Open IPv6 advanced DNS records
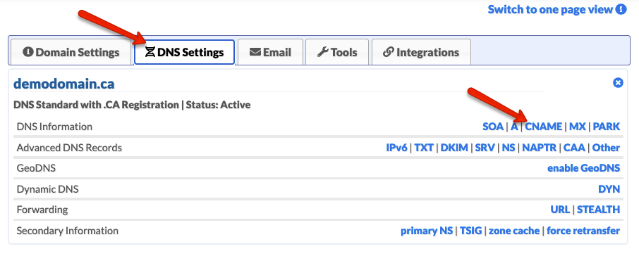This screenshot has height=256, width=639. pyautogui.click(x=396, y=148)
